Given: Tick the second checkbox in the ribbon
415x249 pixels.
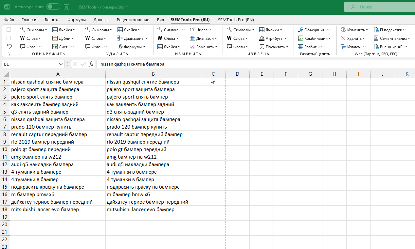Looking at the screenshot, I should (9, 38).
